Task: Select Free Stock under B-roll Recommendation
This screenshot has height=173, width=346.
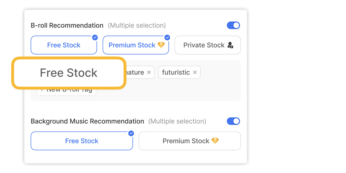Action: [x=64, y=45]
